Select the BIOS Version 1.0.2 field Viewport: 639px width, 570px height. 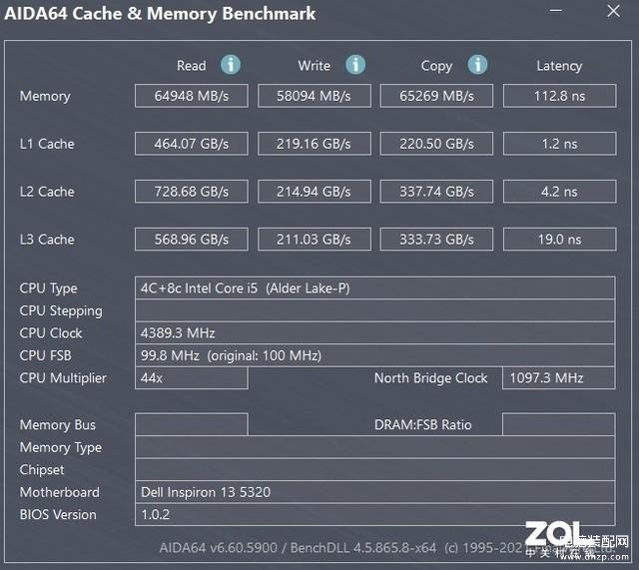375,514
